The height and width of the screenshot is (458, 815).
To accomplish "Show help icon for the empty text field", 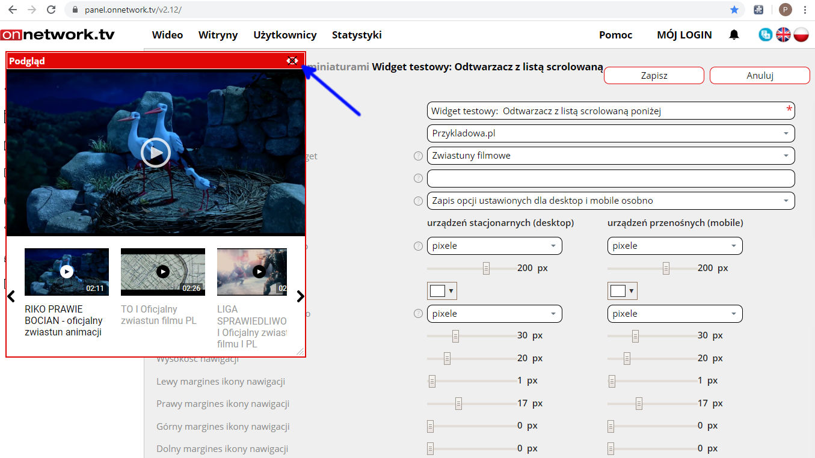I will coord(419,178).
